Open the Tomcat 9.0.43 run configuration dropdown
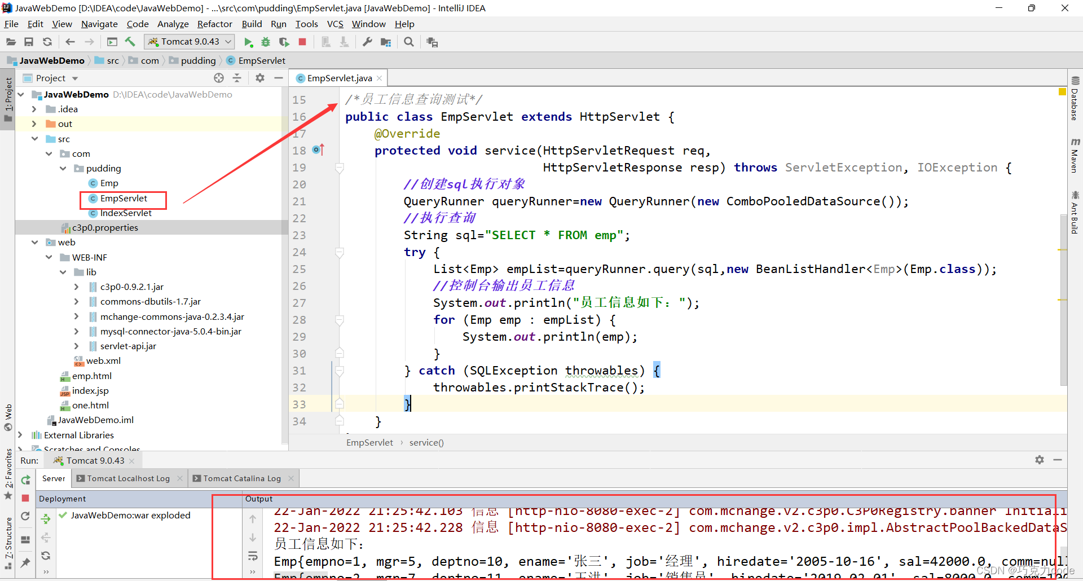The width and height of the screenshot is (1083, 581). pos(190,42)
